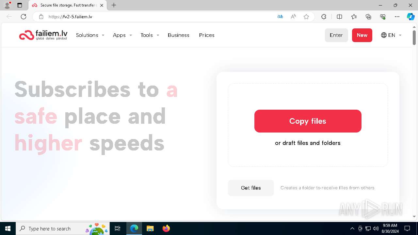Click the taskbar search box
This screenshot has width=418, height=235.
point(63,228)
